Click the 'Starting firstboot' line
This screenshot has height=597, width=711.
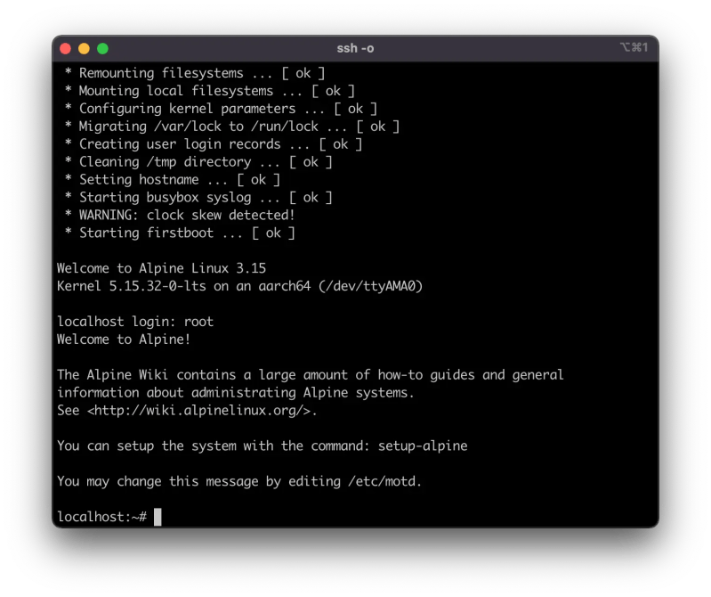[x=180, y=233]
